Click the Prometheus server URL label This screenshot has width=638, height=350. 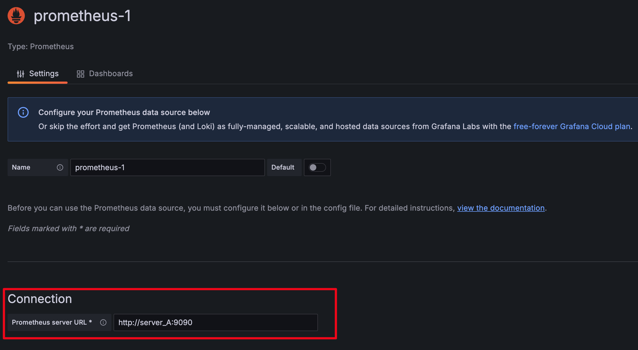[52, 322]
